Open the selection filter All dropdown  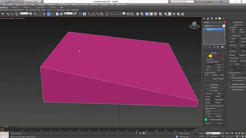pos(24,14)
